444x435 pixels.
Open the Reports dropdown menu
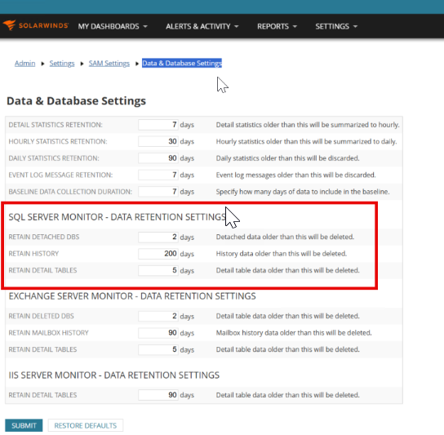tap(277, 26)
